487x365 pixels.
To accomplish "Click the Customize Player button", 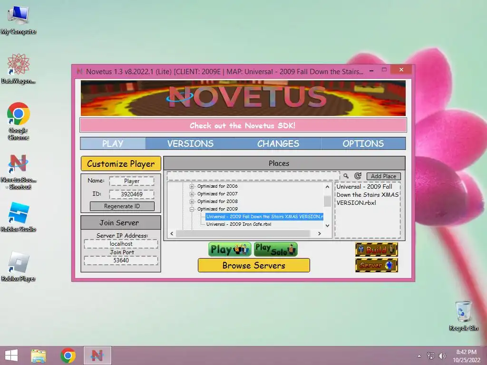I will pos(121,163).
